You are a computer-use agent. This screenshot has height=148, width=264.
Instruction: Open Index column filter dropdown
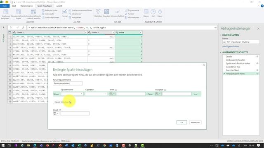(141, 32)
